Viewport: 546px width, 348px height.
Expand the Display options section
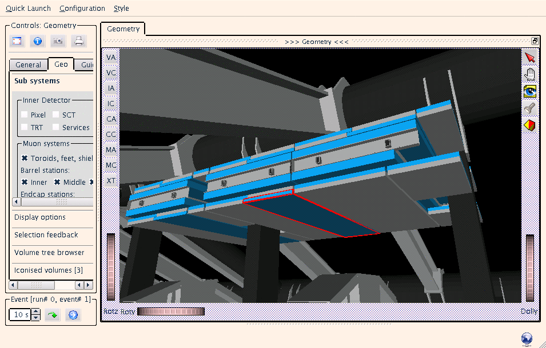40,217
